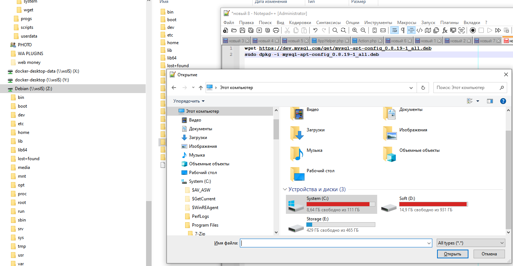
Task: Click the Print toolbar icon in Notepad++
Action: [x=276, y=30]
